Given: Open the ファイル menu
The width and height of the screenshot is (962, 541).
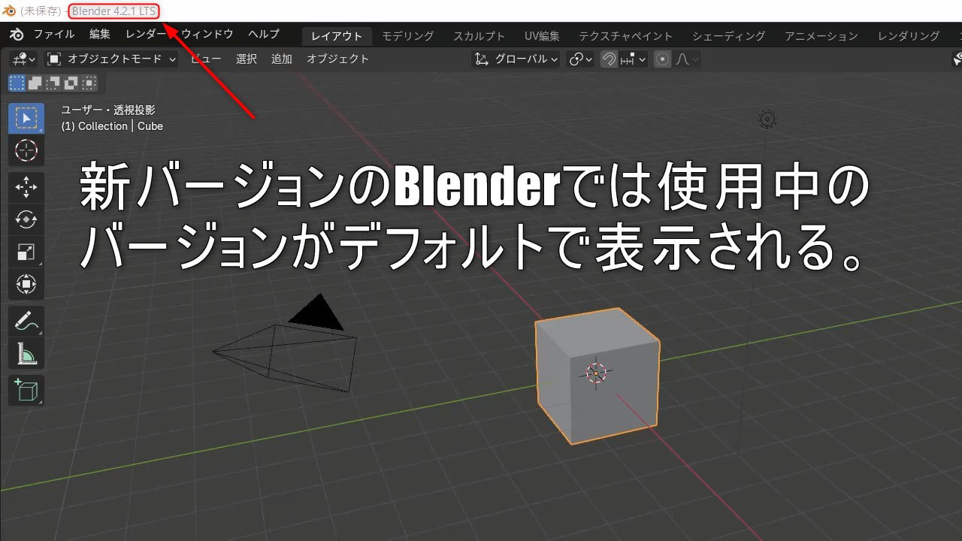Looking at the screenshot, I should tap(53, 34).
